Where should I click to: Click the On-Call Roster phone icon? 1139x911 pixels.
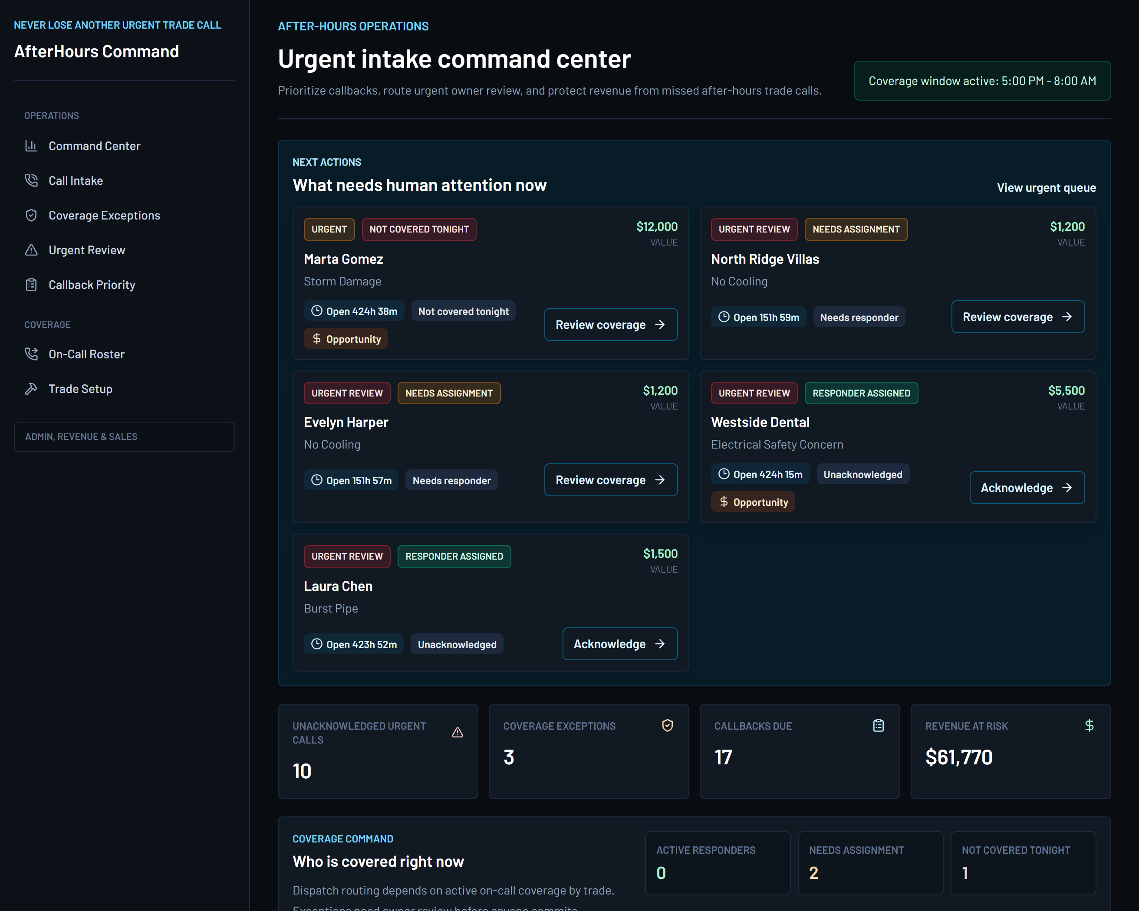tap(31, 354)
